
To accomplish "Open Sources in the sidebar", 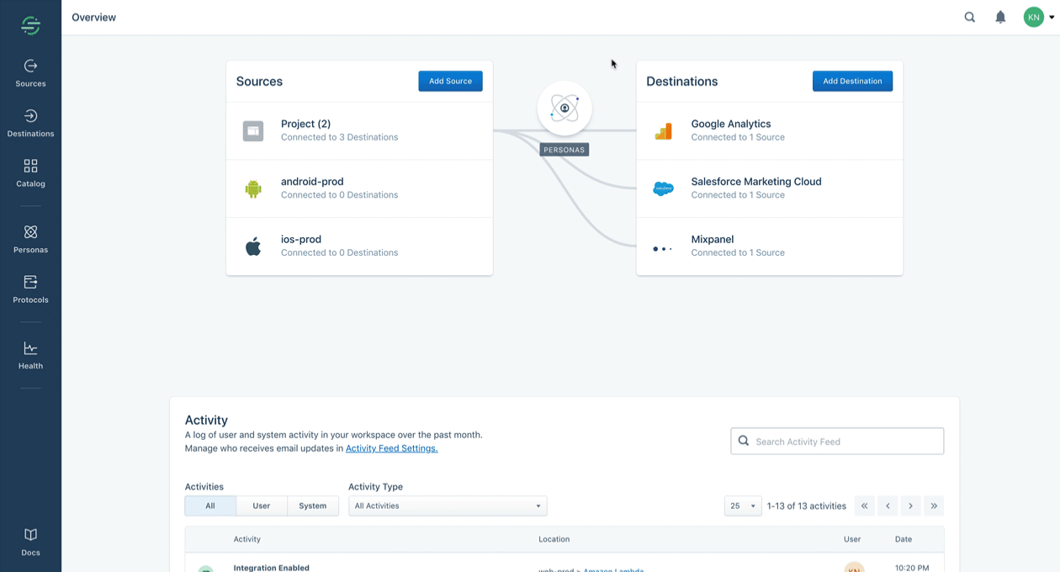I will pyautogui.click(x=30, y=73).
